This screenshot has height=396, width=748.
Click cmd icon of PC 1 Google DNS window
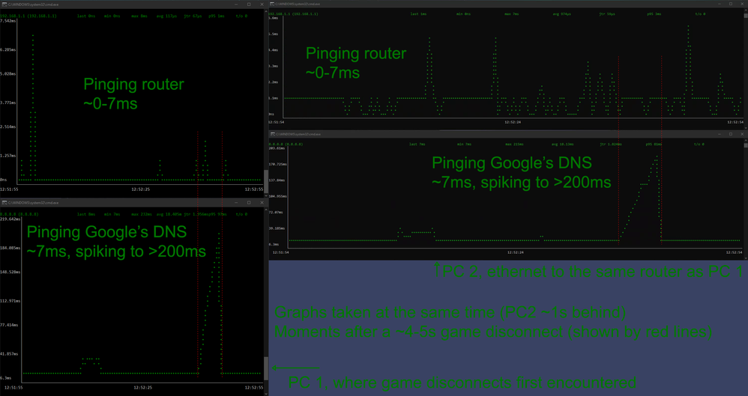coord(3,203)
